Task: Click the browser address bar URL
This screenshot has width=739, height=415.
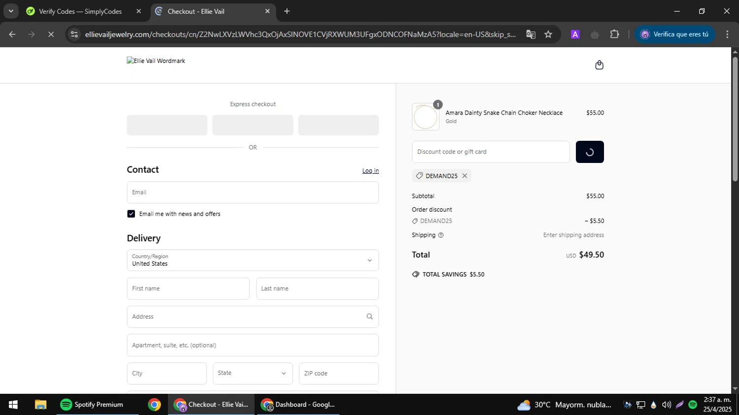Action: pyautogui.click(x=300, y=34)
